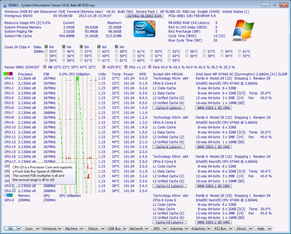Click the 'System File Cache' label
The height and width of the screenshot is (234, 291).
tap(18, 36)
